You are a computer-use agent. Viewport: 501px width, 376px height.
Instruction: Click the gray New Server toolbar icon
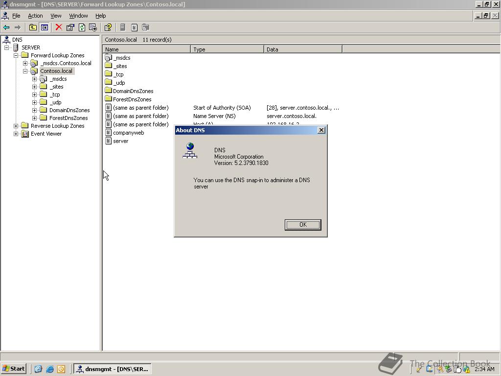tap(123, 27)
